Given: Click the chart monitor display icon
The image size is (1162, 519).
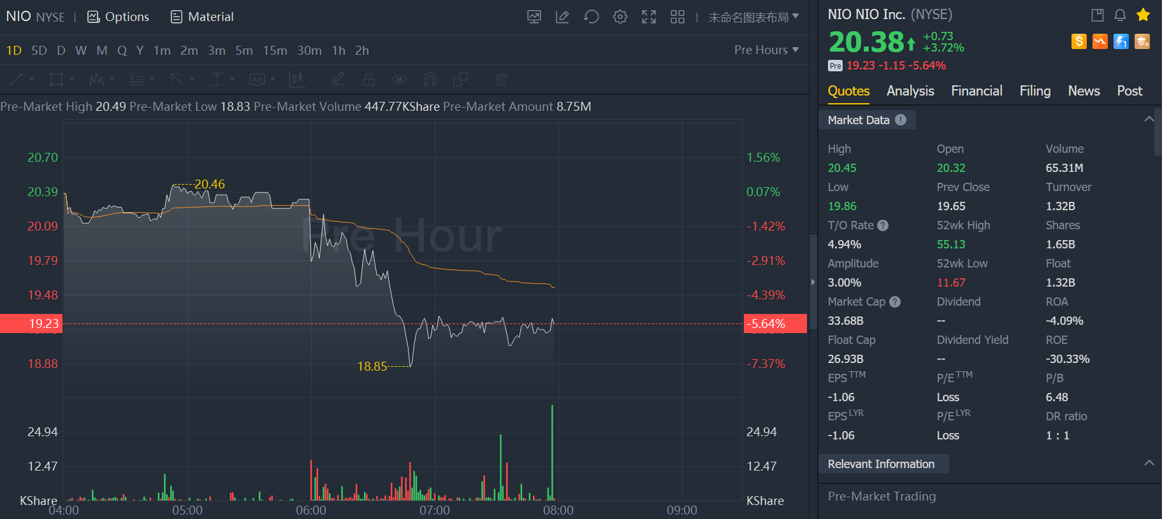Looking at the screenshot, I should (534, 17).
